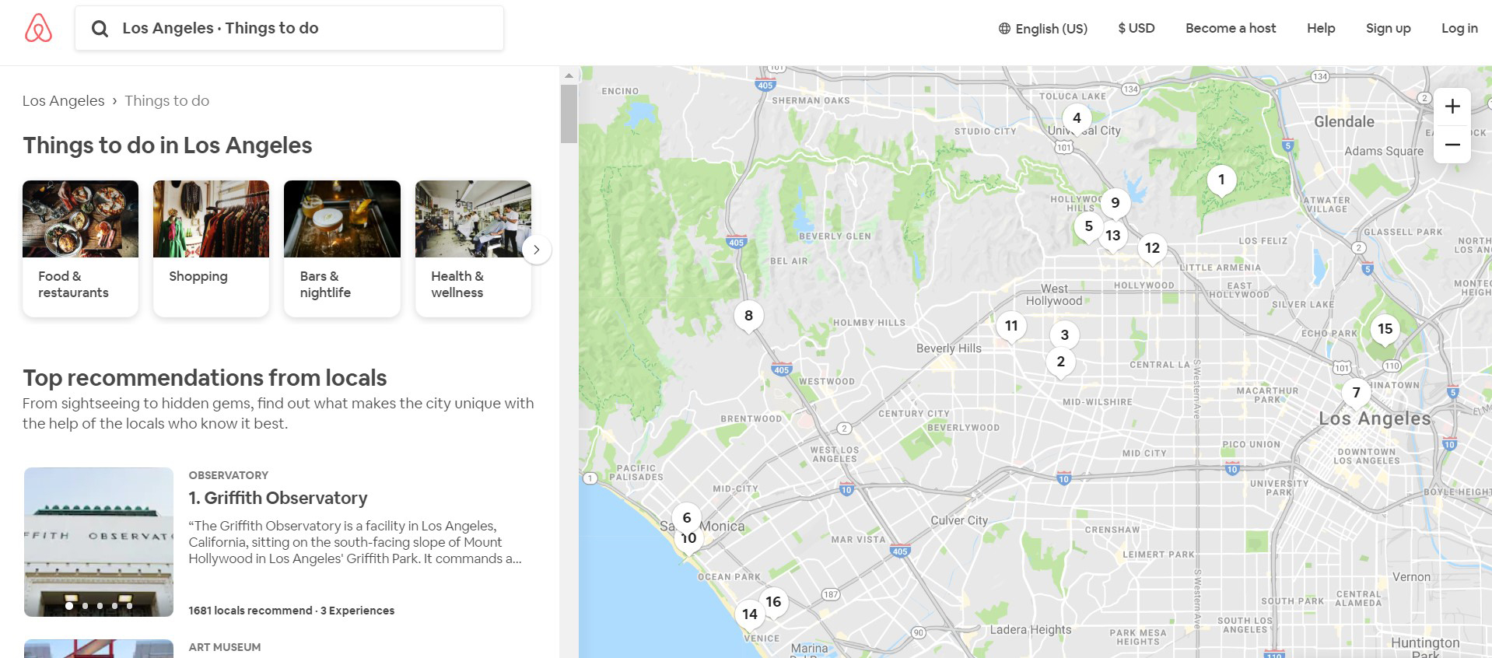Viewport: 1492px width, 658px height.
Task: Open the Help link
Action: coord(1321,28)
